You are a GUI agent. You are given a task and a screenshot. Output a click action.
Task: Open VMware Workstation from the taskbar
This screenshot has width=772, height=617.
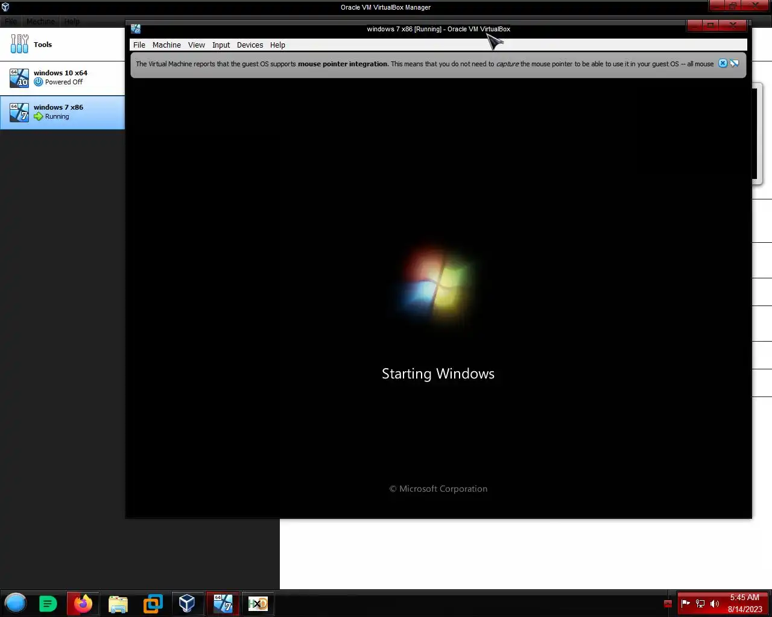click(153, 603)
